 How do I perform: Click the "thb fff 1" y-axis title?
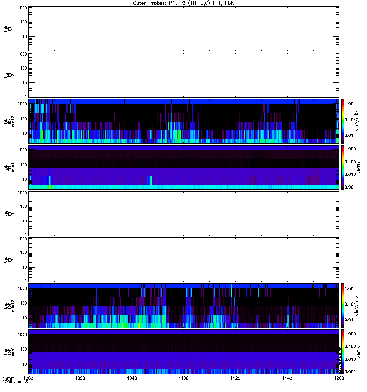pyautogui.click(x=9, y=29)
